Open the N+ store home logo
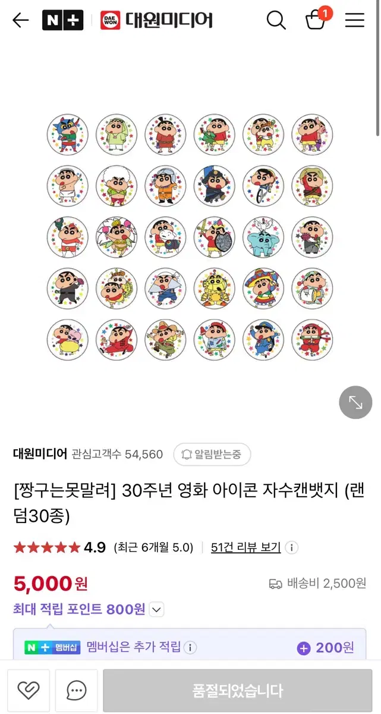The width and height of the screenshot is (381, 714). click(62, 20)
